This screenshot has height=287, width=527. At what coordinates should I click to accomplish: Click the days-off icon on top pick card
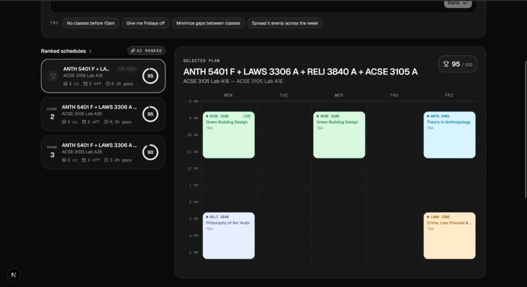point(86,84)
